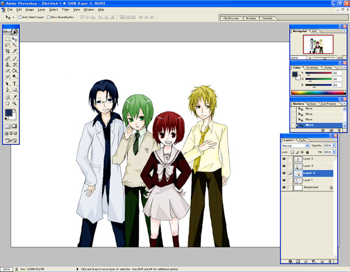Select Layer 2 in the Layers panel
The width and height of the screenshot is (350, 272).
tap(313, 159)
